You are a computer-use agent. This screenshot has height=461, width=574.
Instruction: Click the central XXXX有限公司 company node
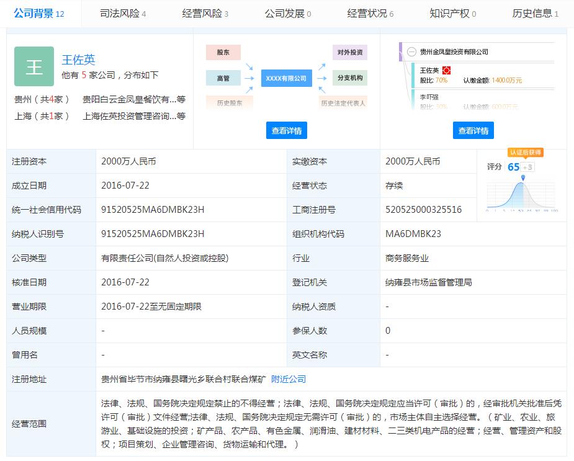coord(286,78)
